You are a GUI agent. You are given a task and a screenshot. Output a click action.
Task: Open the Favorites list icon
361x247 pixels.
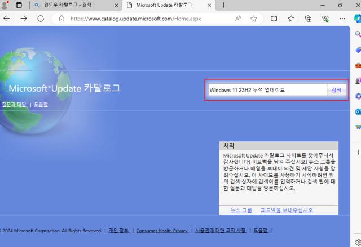pos(291,19)
